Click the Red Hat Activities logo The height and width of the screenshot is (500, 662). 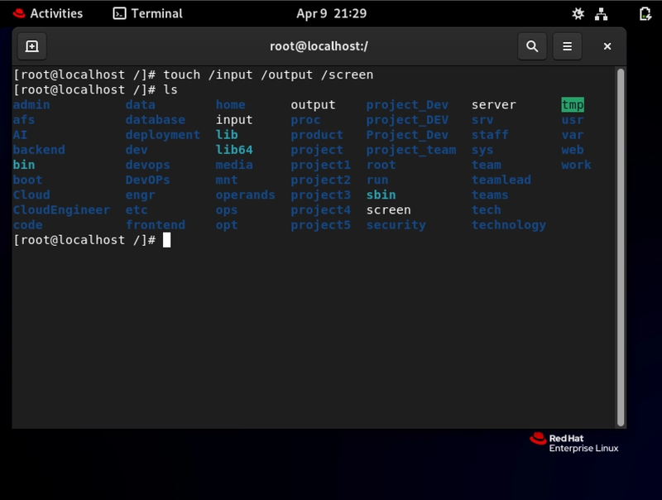(19, 13)
